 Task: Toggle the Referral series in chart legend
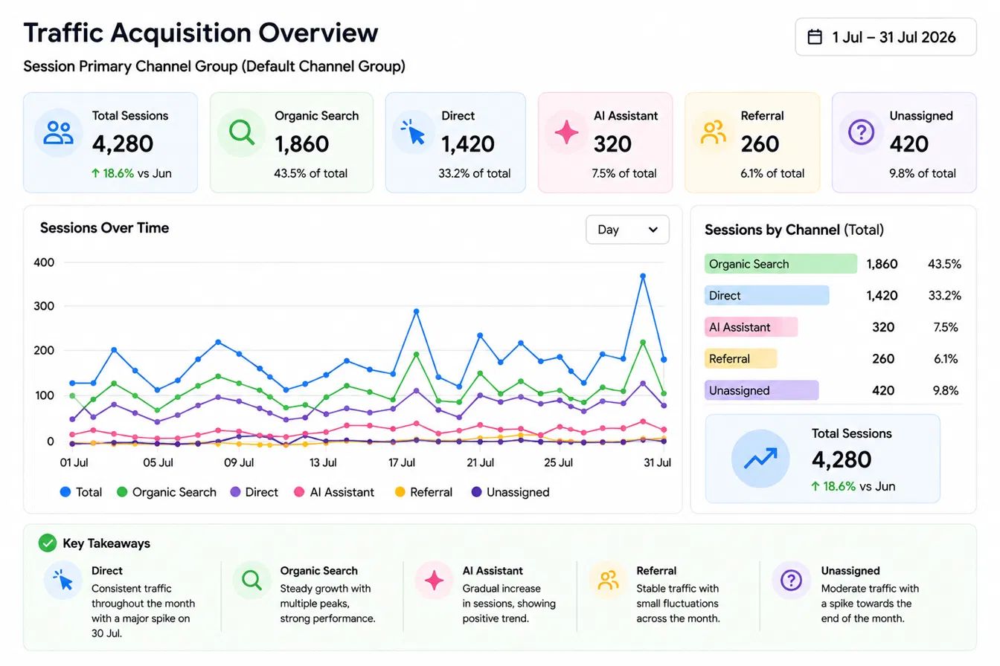[x=423, y=492]
